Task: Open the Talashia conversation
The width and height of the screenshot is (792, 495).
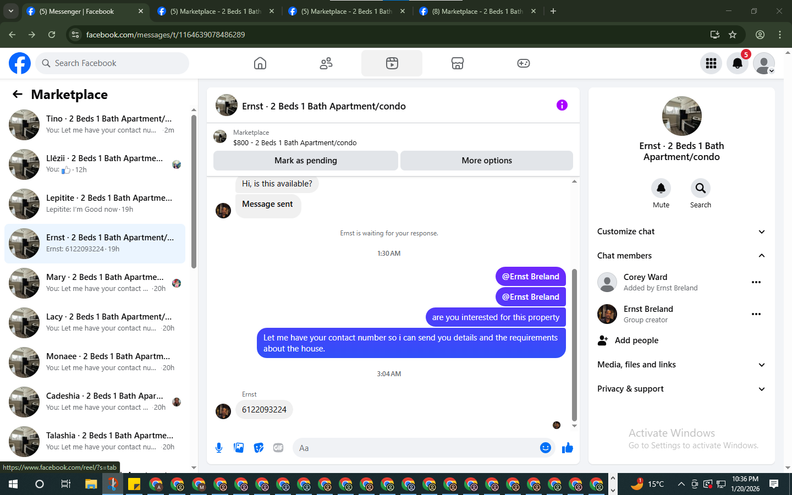Action: pos(95,442)
